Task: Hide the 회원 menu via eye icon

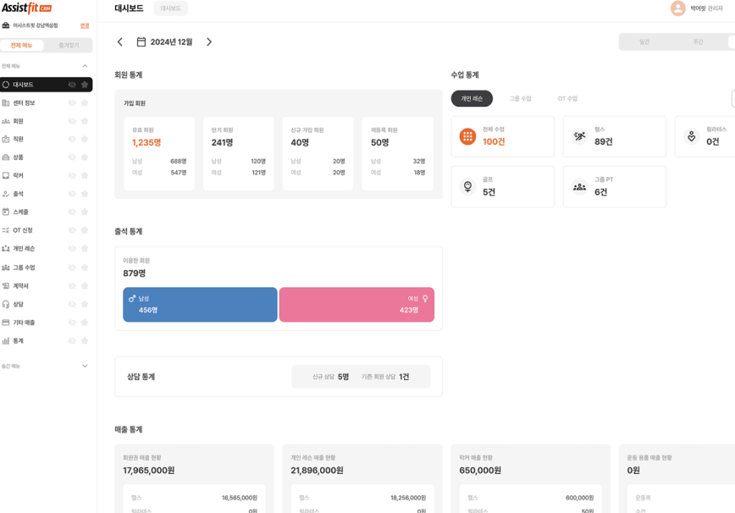Action: tap(72, 121)
